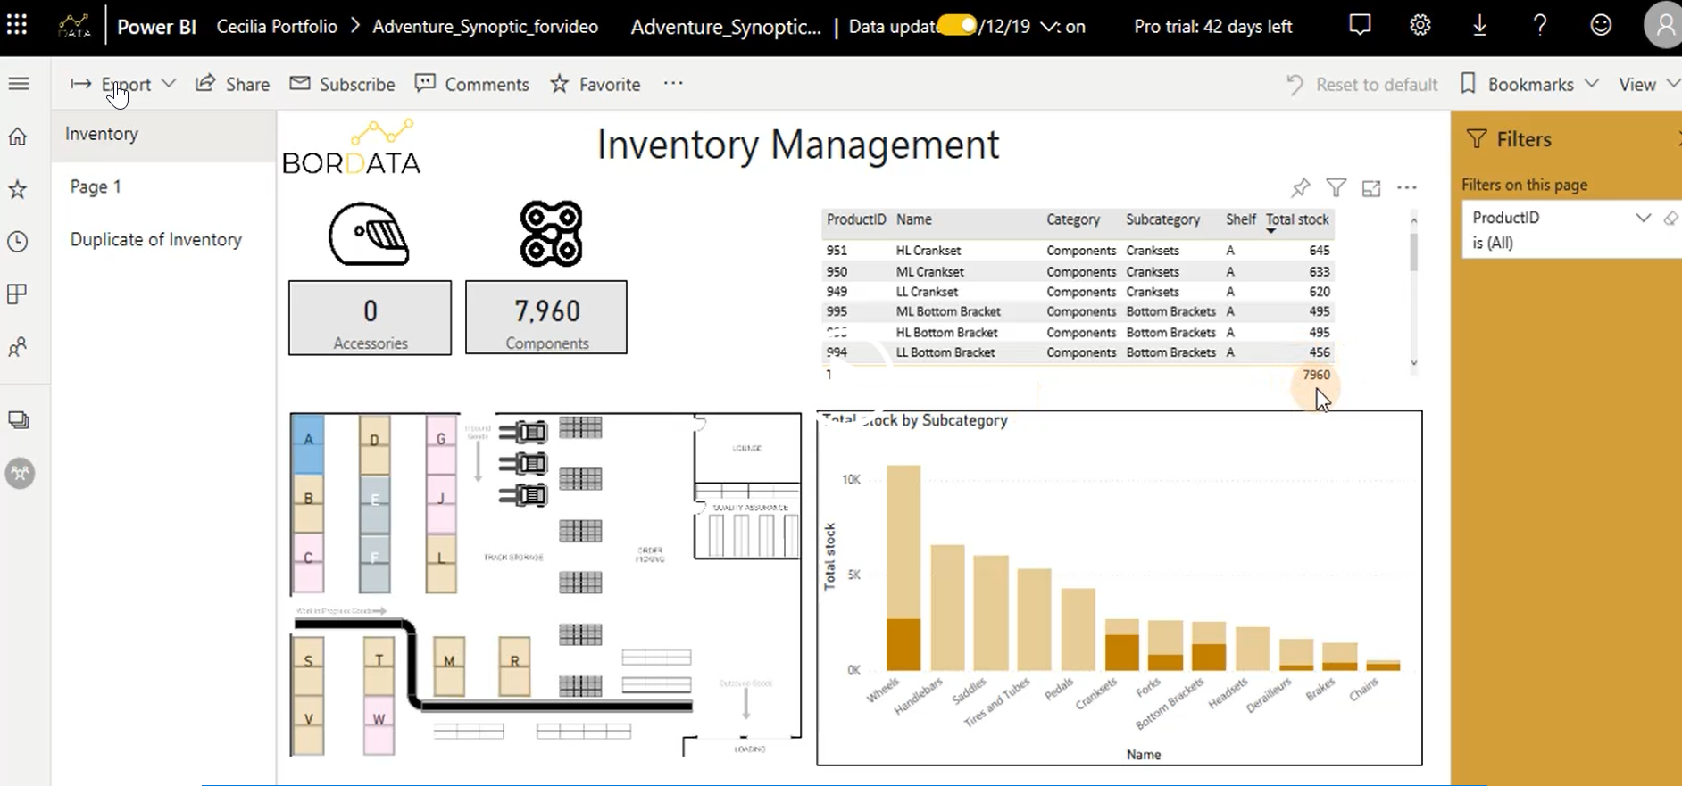Click the download arrow icon
1682x786 pixels.
(1479, 25)
